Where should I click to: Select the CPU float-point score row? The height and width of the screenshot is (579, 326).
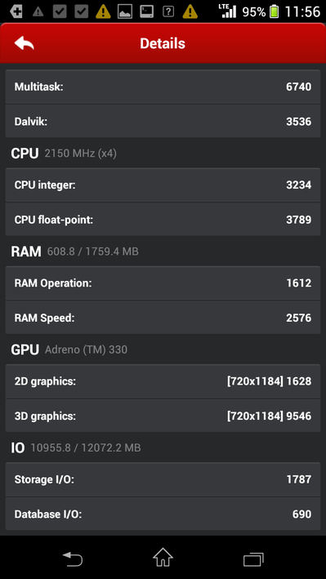click(x=163, y=220)
